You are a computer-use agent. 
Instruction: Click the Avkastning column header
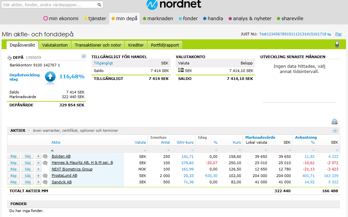point(306,137)
